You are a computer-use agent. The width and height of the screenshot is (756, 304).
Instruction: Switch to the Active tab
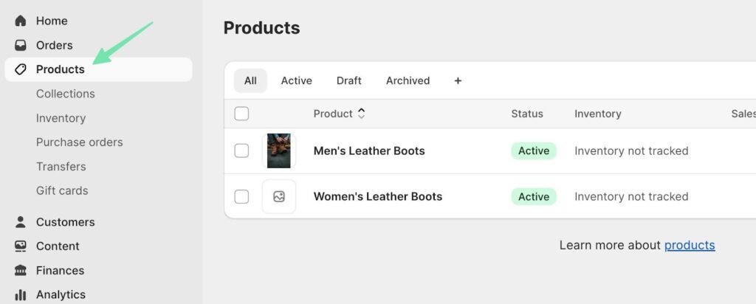296,80
